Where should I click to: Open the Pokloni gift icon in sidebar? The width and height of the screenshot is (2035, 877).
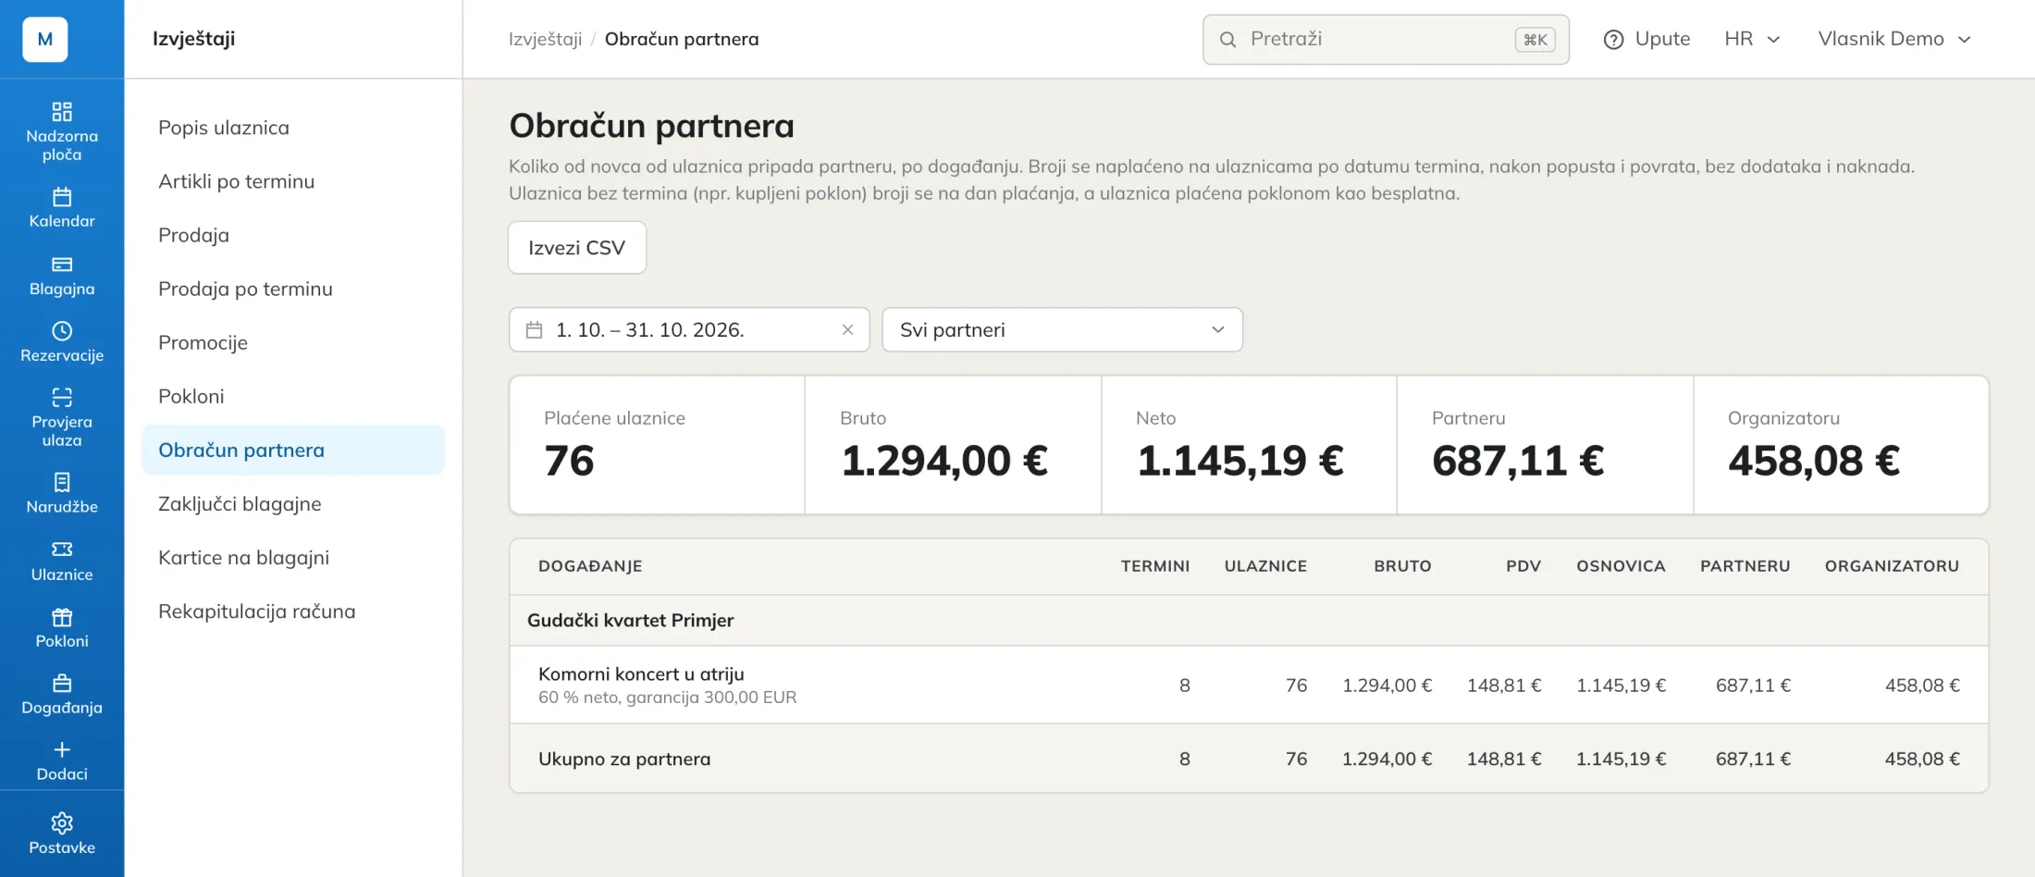click(x=62, y=617)
